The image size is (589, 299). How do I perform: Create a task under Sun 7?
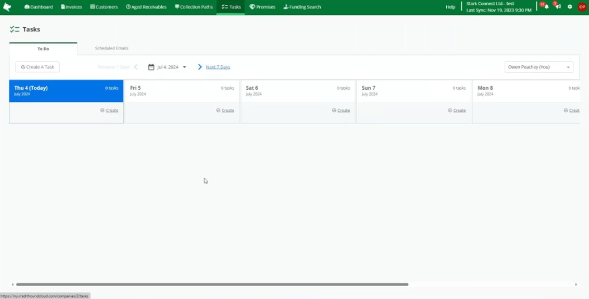pyautogui.click(x=457, y=110)
